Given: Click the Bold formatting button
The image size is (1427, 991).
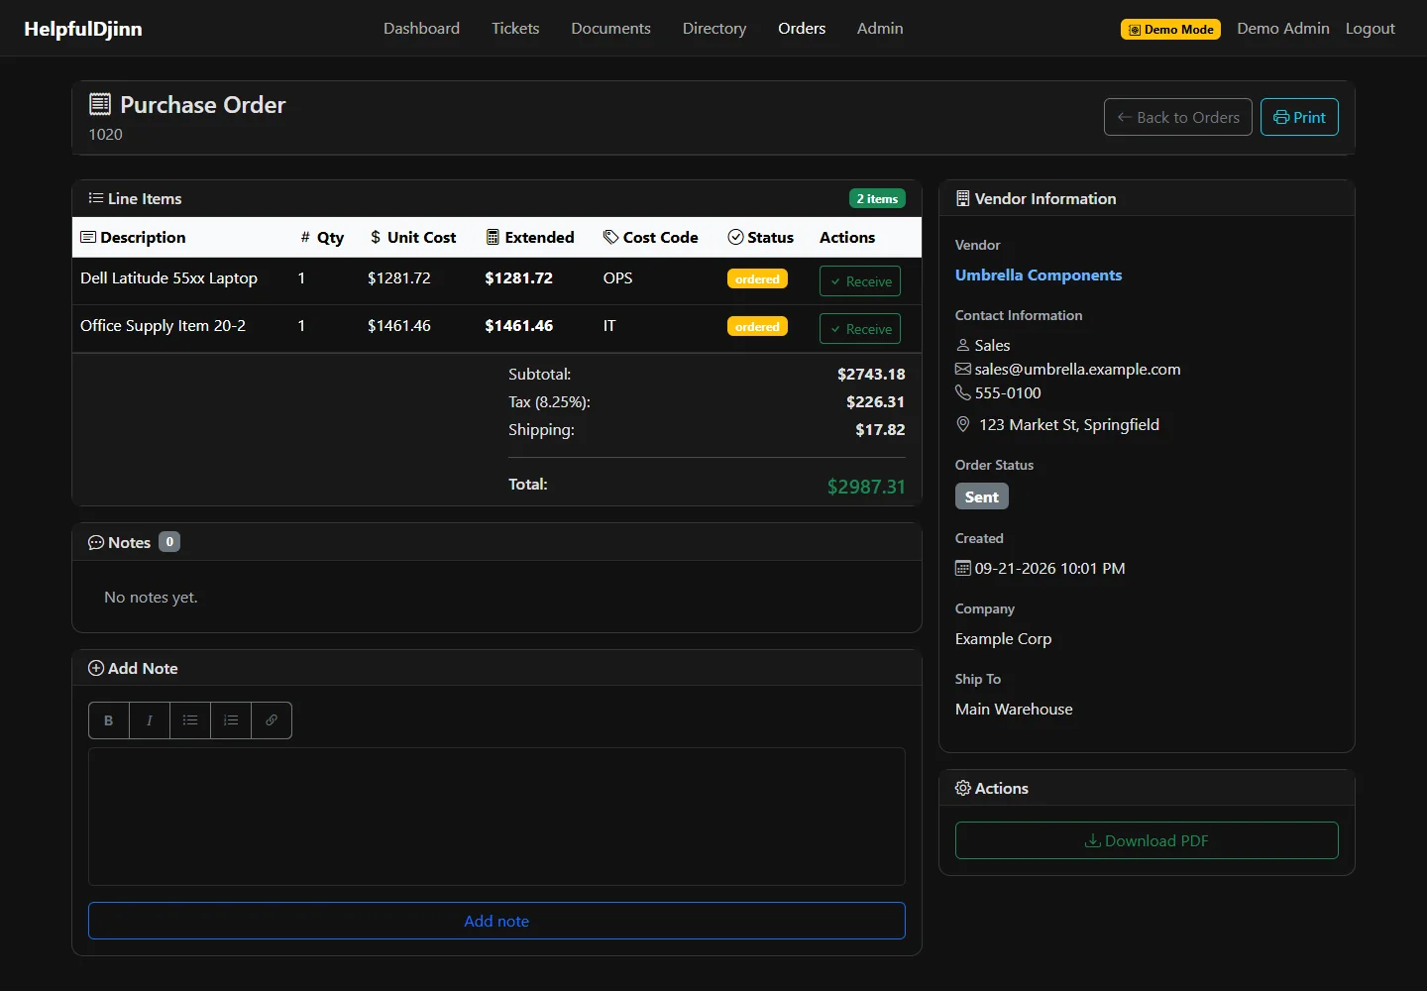Looking at the screenshot, I should (109, 720).
